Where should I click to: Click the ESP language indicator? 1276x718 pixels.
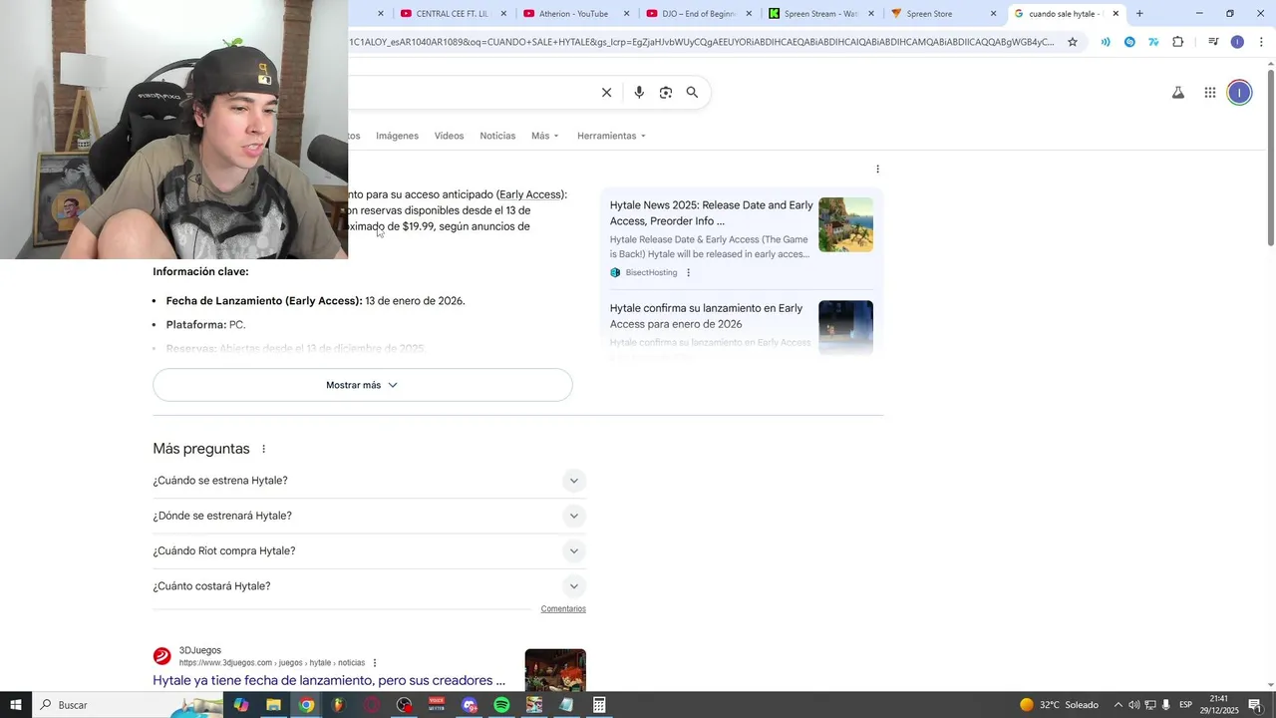pyautogui.click(x=1185, y=705)
